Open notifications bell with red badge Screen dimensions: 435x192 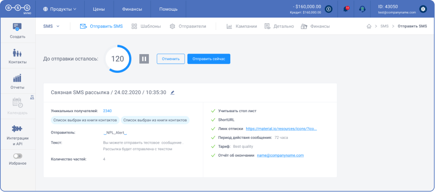346,9
